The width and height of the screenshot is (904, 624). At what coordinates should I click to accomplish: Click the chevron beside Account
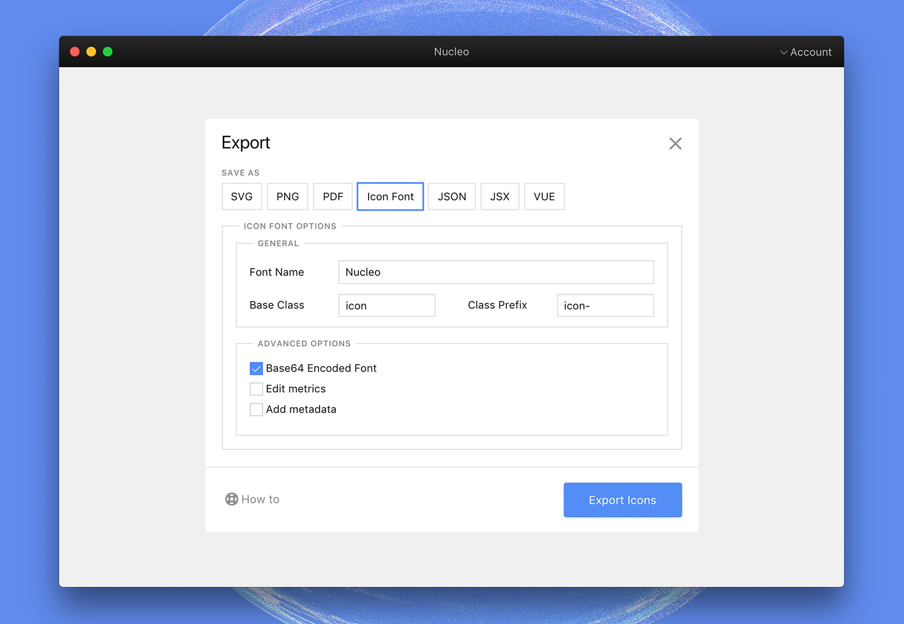tap(783, 52)
